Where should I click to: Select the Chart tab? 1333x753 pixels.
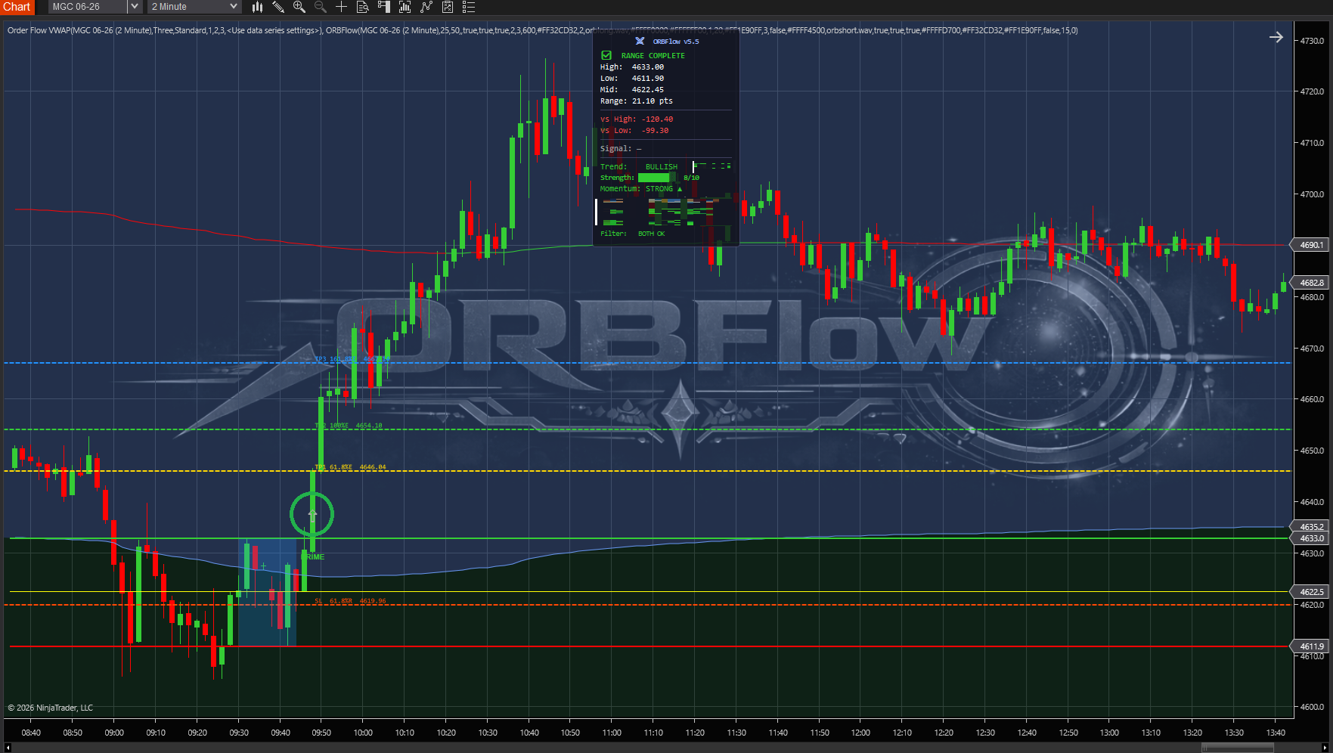tap(17, 7)
